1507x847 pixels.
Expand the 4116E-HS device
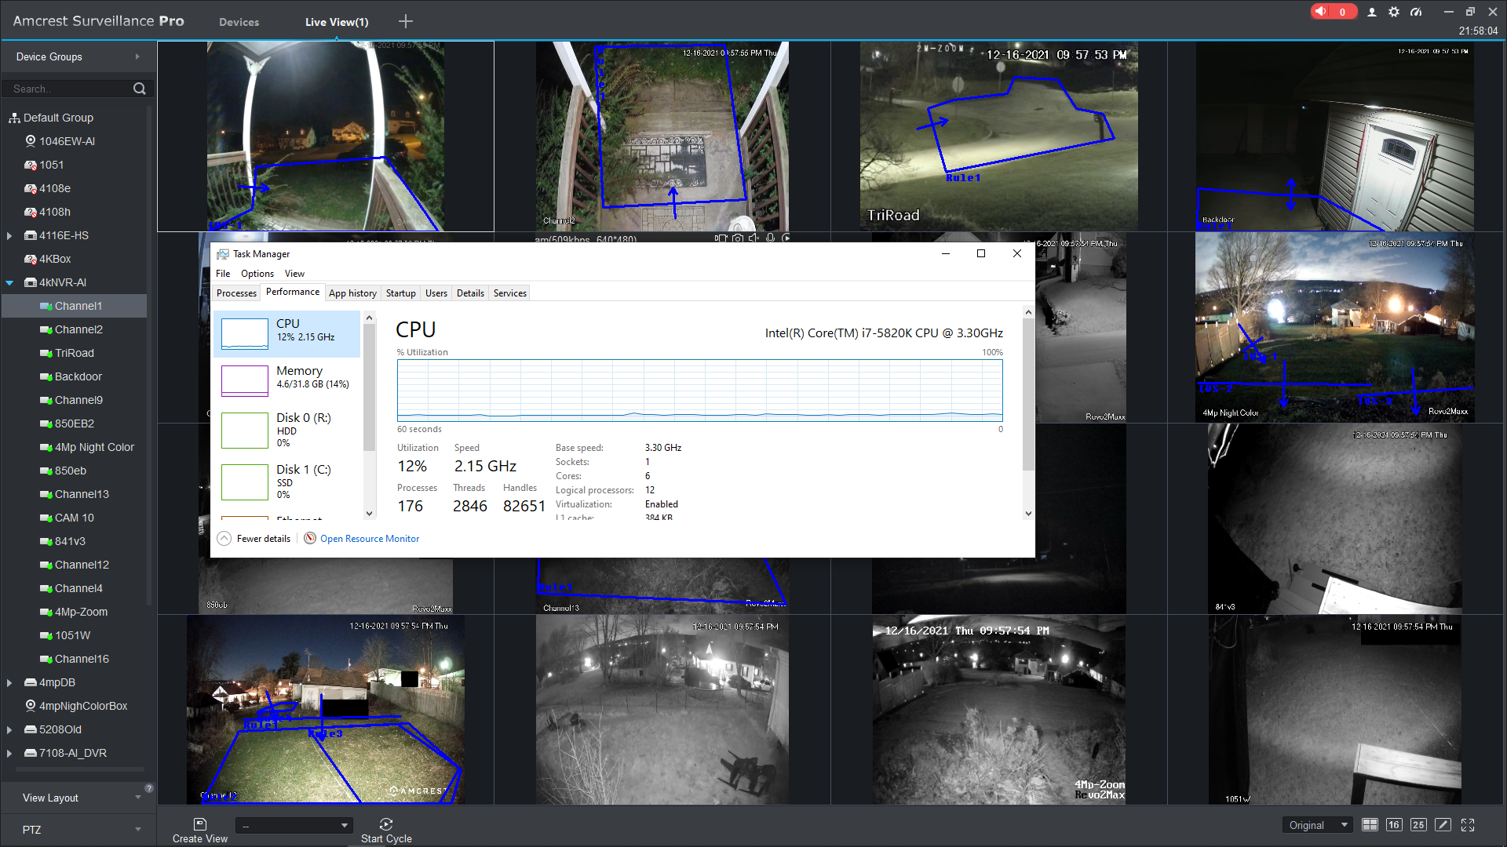pos(9,235)
